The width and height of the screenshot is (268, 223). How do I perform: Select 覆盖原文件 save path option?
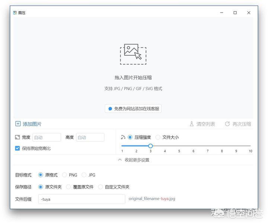pyautogui.click(x=68, y=187)
